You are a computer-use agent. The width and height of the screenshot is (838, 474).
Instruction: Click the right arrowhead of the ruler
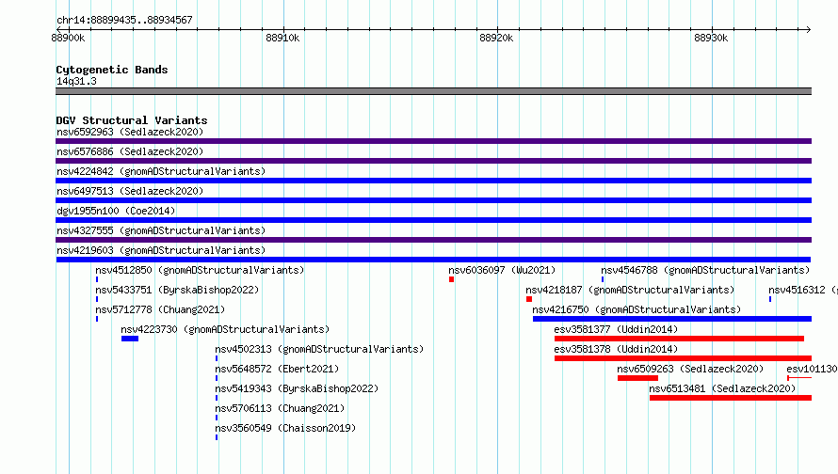coord(809,29)
